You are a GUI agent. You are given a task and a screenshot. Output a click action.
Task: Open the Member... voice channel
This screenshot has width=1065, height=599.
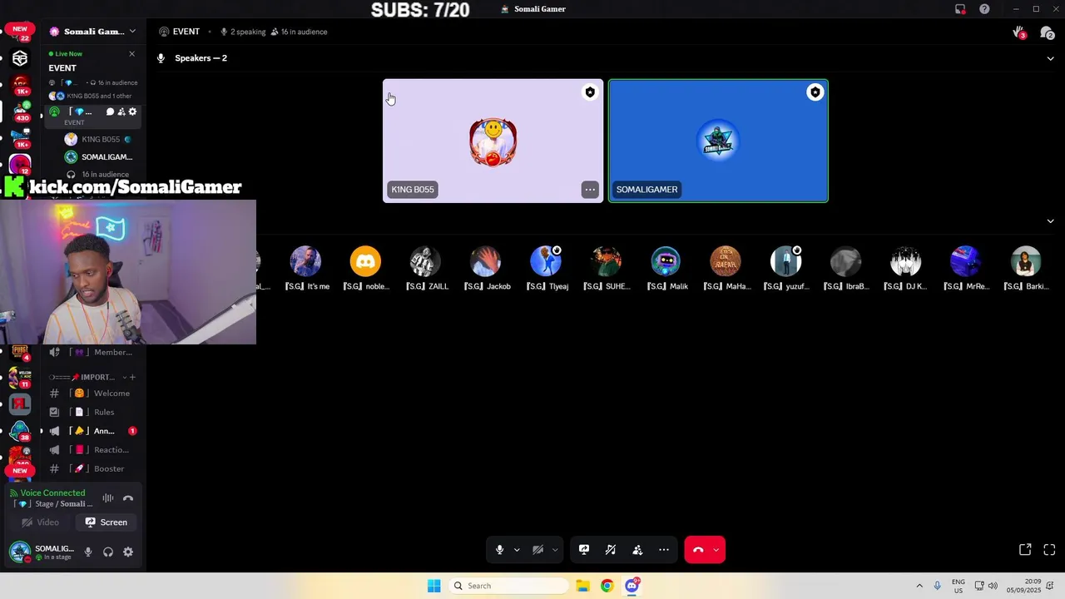coord(92,352)
